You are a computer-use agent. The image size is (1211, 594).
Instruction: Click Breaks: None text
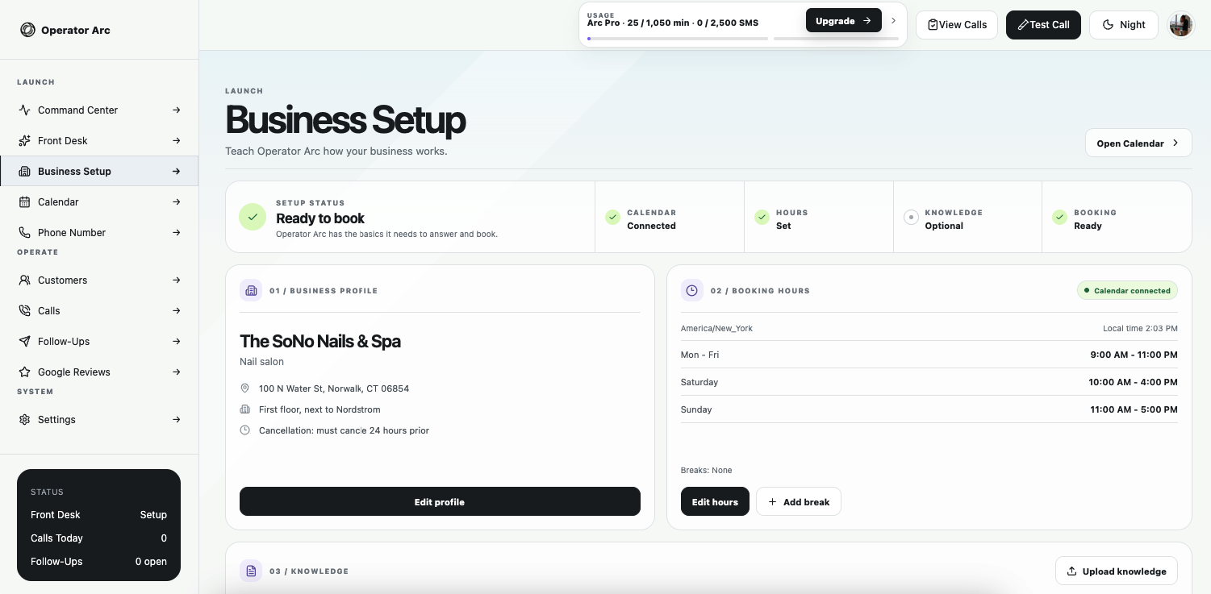707,470
